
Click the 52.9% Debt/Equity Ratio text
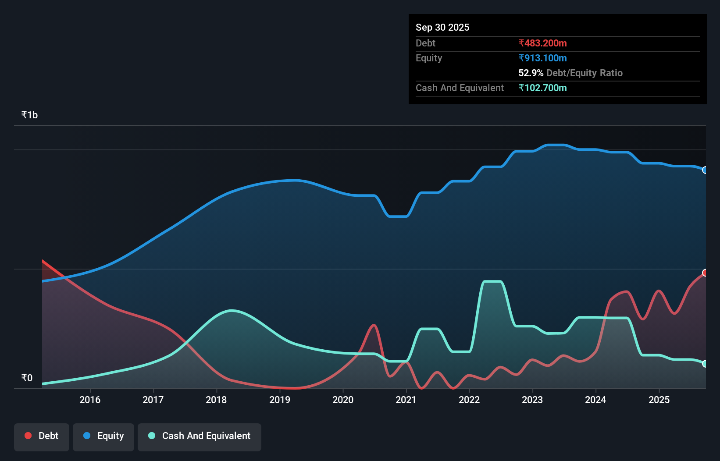[570, 73]
